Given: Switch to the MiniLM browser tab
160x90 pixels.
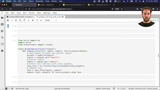Looking at the screenshot, I should (74, 5).
